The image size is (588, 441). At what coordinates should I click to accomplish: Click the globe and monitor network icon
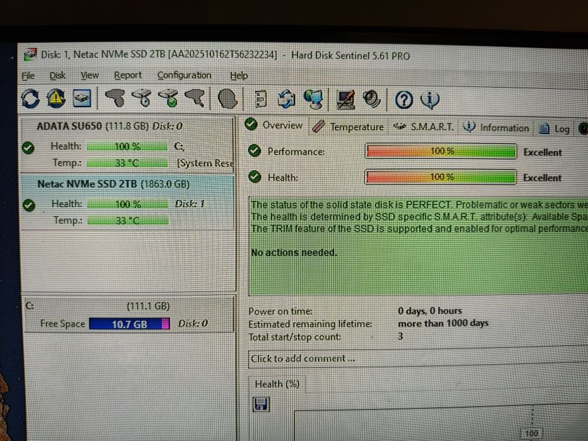click(313, 100)
